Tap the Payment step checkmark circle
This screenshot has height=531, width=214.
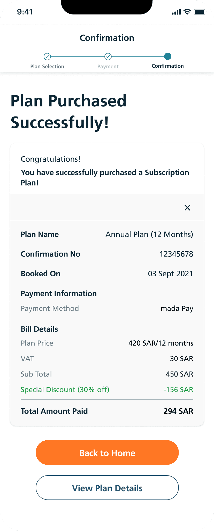[x=108, y=56]
